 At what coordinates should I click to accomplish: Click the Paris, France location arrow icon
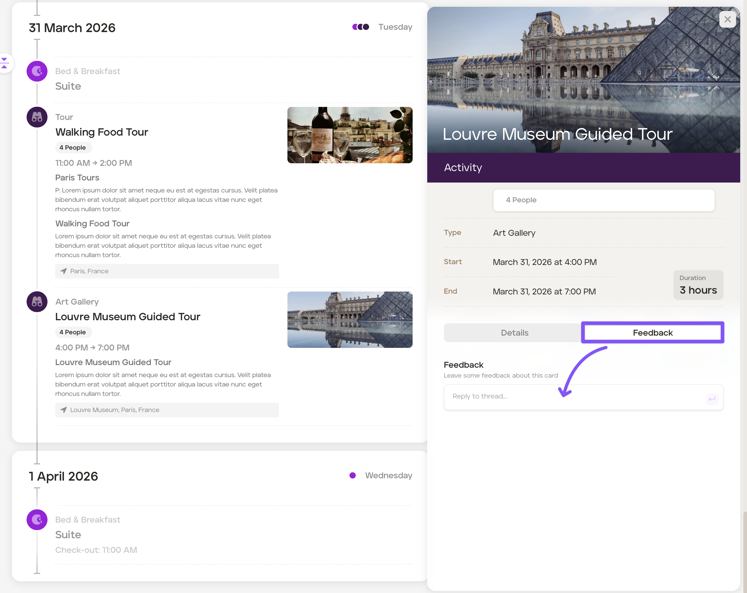pos(64,271)
